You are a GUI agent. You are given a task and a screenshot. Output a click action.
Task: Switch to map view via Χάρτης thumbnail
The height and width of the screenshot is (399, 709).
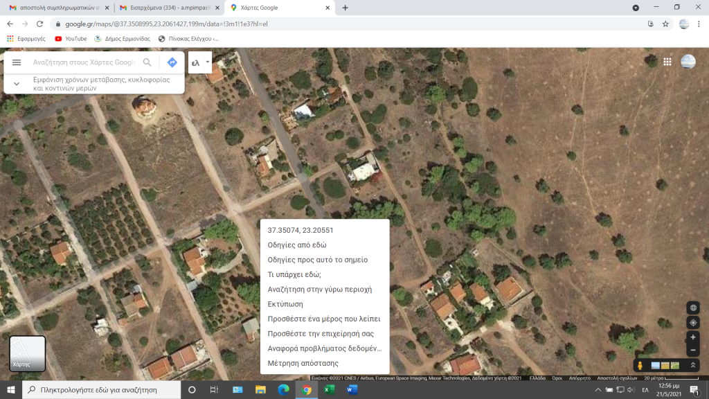28,353
